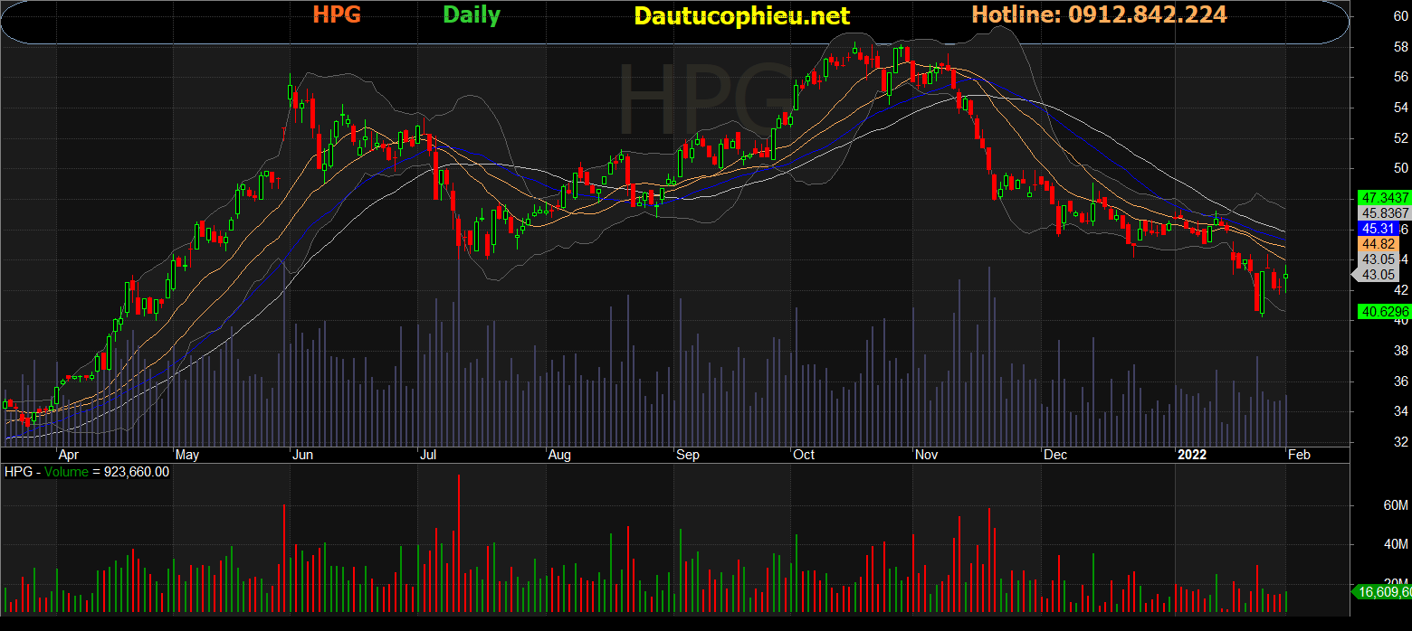Select the 2022 year marker on time axis
1412x631 pixels.
(x=1192, y=454)
